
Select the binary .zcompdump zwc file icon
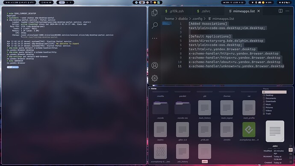click(160, 151)
